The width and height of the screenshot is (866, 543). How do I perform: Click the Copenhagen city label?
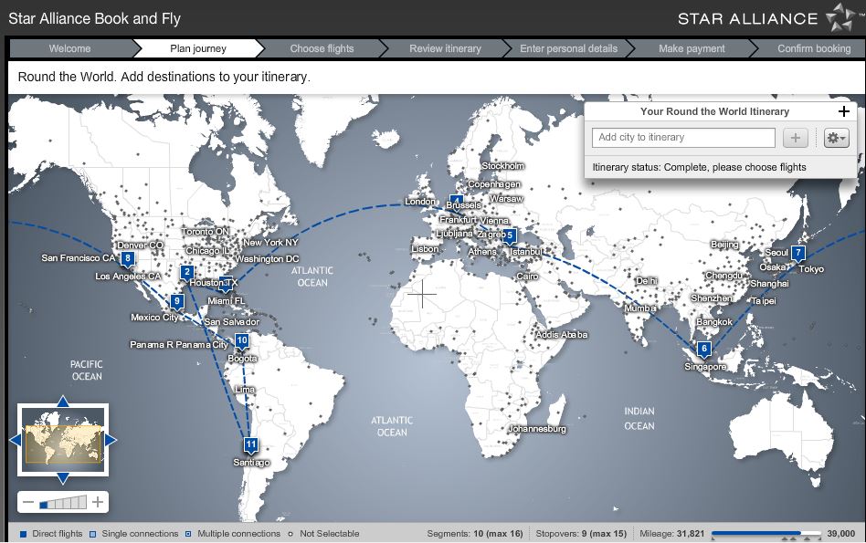point(494,183)
